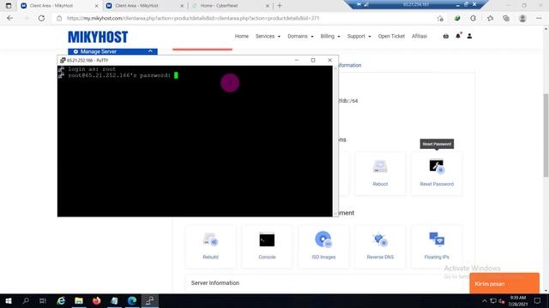Open a new browser tab

(x=280, y=6)
